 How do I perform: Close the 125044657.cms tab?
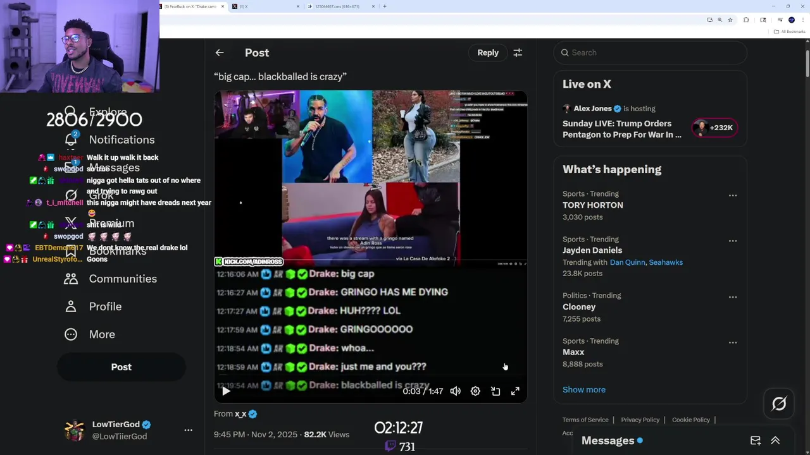[x=373, y=6]
